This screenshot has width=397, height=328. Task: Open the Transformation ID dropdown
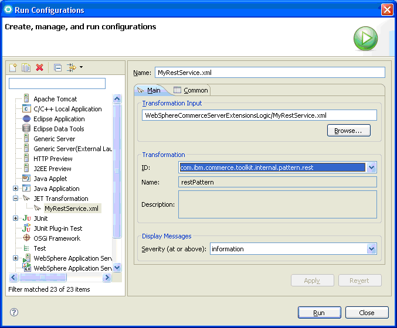point(371,168)
